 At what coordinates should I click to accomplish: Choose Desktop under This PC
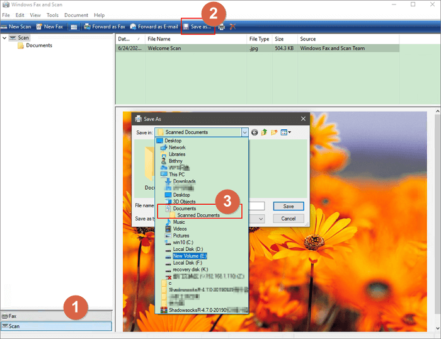pos(178,195)
